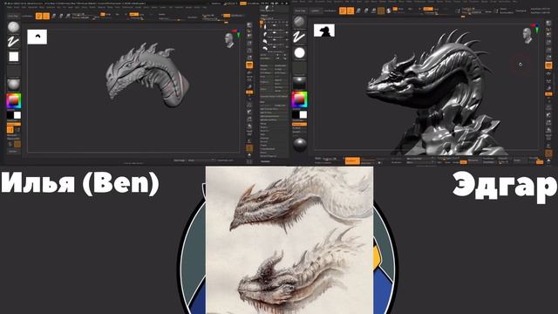Viewport: 558px width, 314px height.
Task: Click largest orange button in right bottom bar
Action: tap(352, 160)
